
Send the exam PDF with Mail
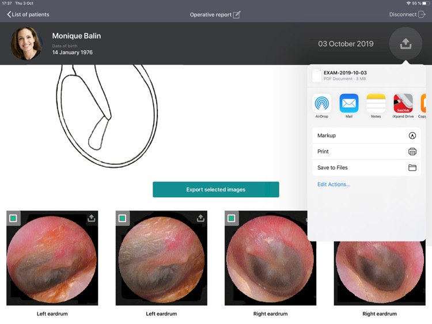coord(349,106)
